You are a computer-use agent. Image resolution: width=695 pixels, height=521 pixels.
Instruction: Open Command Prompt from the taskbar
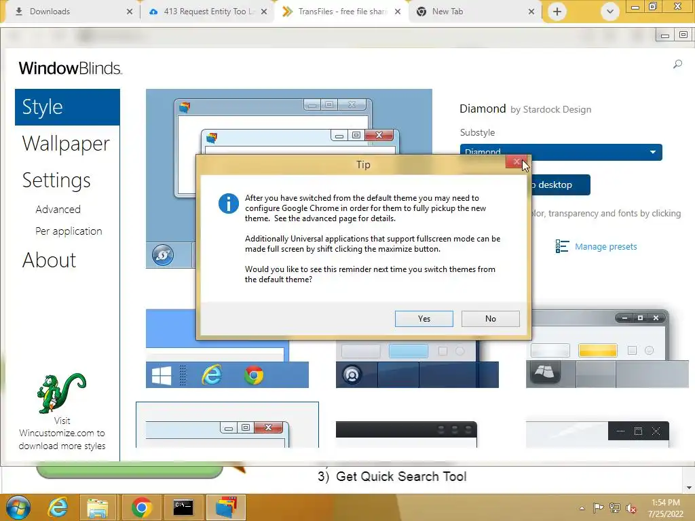click(x=183, y=507)
